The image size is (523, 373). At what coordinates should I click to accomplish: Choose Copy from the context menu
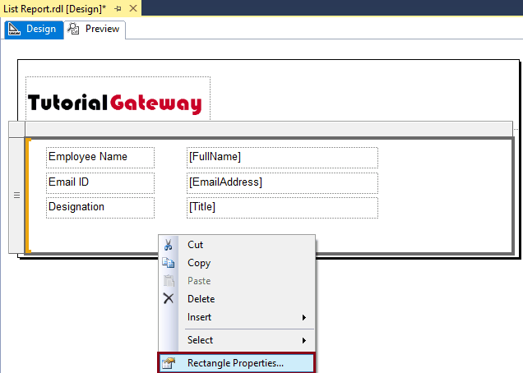[x=237, y=263]
